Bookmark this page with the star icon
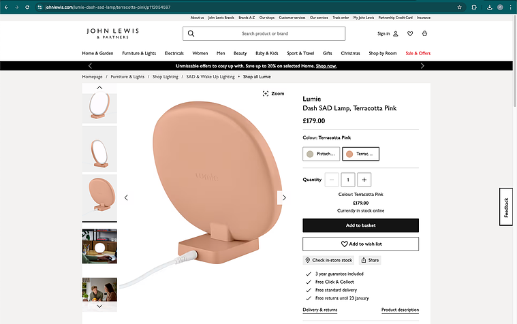 pyautogui.click(x=459, y=7)
